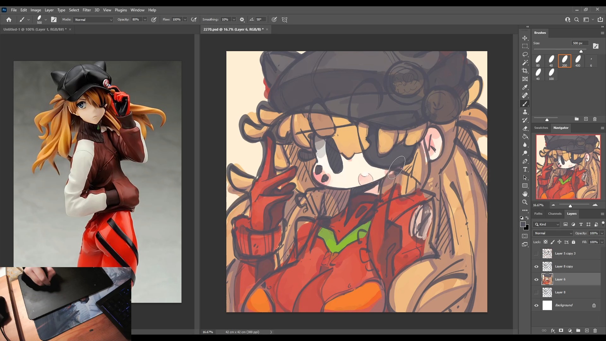Select the Clone Stamp tool
The image size is (606, 341).
click(x=525, y=112)
